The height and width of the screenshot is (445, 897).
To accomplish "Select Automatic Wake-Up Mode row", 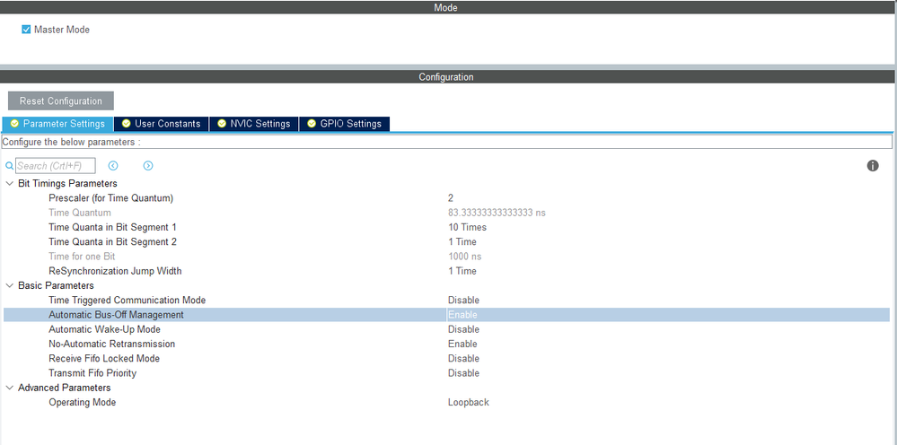I will pyautogui.click(x=446, y=329).
